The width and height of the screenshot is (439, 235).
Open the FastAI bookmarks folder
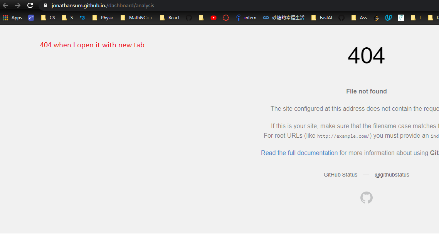click(322, 18)
